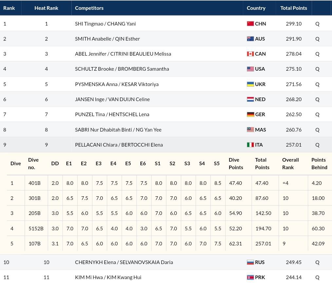Screen dimensions: 332x284
Task: Sort by Heat Rank column header
Action: [x=46, y=8]
